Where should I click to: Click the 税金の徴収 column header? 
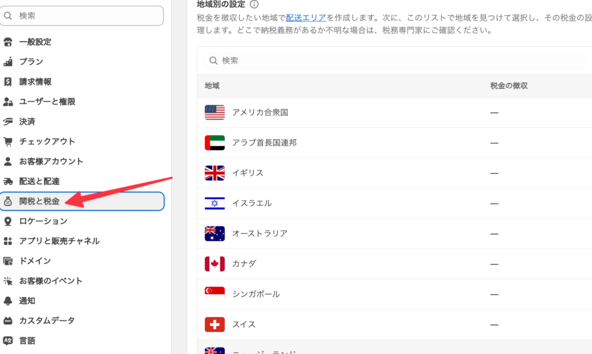[509, 86]
